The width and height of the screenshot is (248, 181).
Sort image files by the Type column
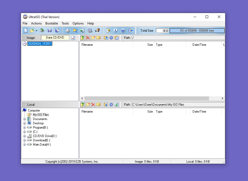[170, 45]
